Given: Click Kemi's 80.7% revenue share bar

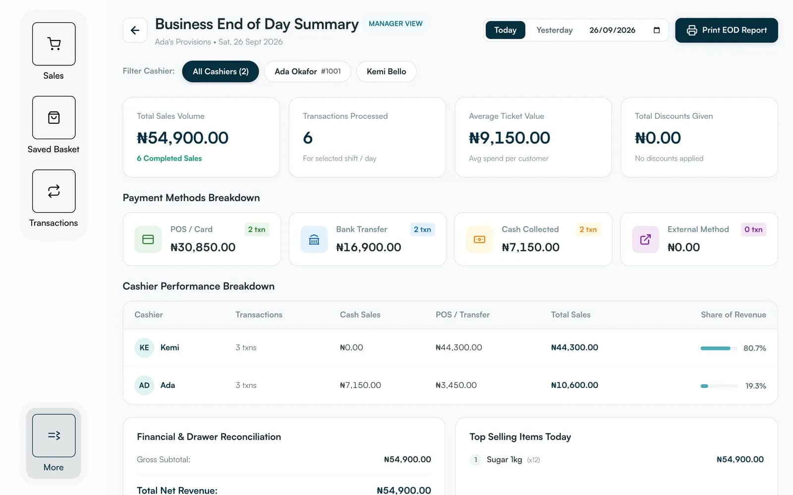Looking at the screenshot, I should (x=719, y=348).
